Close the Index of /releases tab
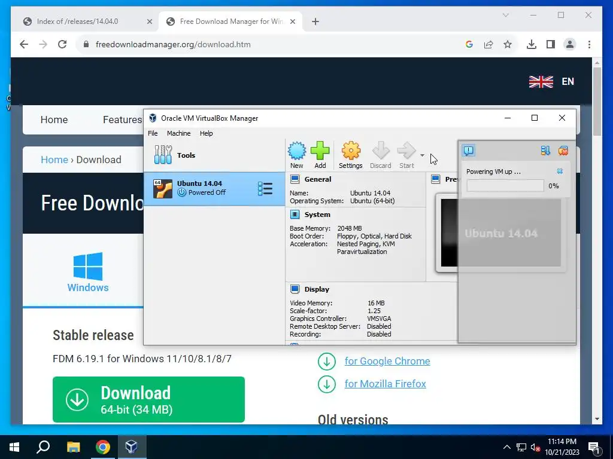Image resolution: width=613 pixels, height=459 pixels. pyautogui.click(x=149, y=22)
